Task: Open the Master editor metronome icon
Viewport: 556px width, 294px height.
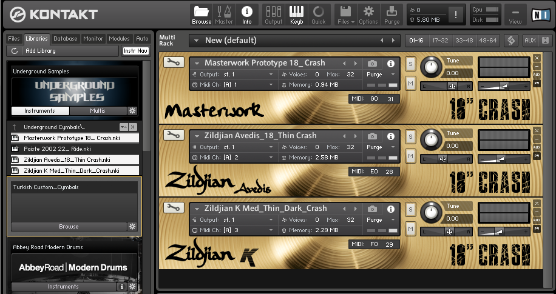Action: click(x=224, y=15)
